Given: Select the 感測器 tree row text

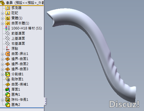Looking at the screenshot, I should pyautogui.click(x=16, y=8).
